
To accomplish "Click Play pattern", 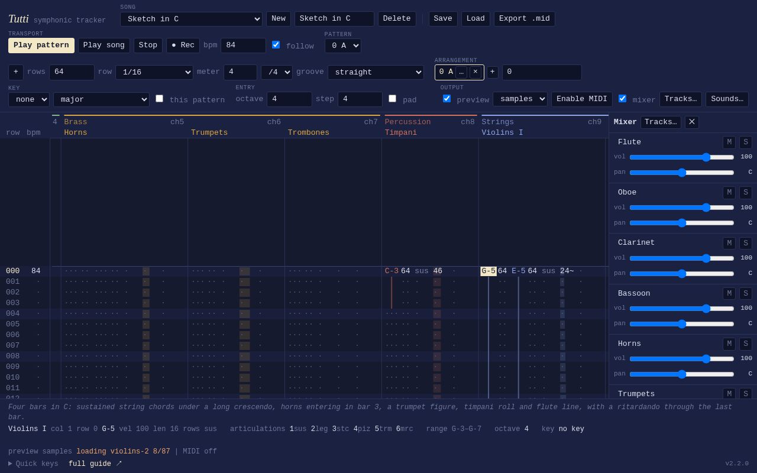I will point(41,46).
